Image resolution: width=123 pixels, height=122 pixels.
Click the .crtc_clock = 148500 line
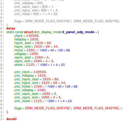click(x=30, y=72)
